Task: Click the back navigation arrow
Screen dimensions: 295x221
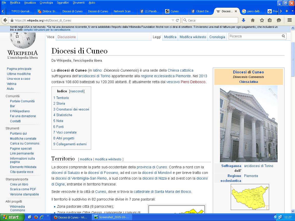Action: point(5,20)
